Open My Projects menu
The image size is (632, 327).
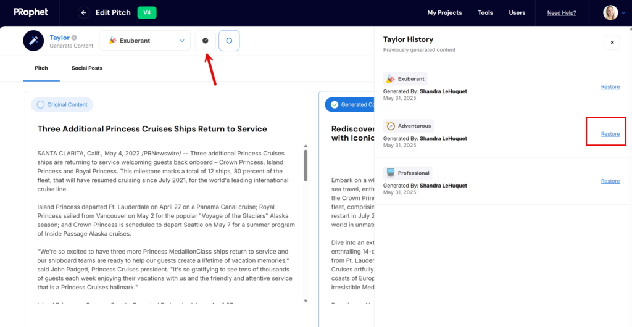coord(444,13)
